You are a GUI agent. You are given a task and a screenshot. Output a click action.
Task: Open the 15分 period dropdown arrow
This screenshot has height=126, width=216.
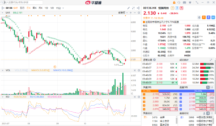click(63, 8)
